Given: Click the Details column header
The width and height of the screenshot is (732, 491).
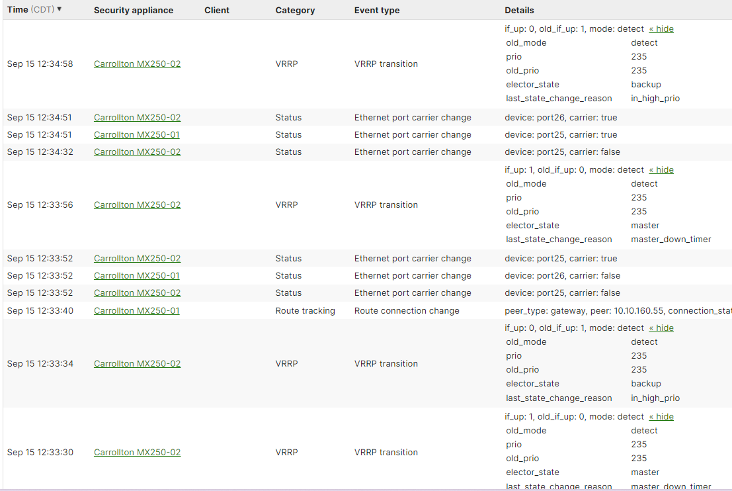Looking at the screenshot, I should 519,10.
